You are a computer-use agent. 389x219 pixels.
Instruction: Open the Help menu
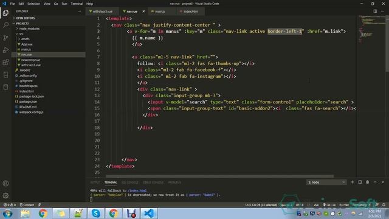pyautogui.click(x=89, y=4)
